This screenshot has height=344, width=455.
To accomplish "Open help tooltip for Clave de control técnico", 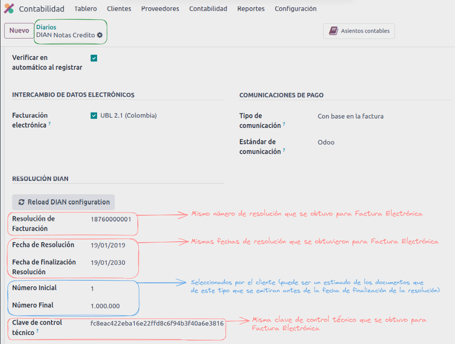I will coord(37,331).
